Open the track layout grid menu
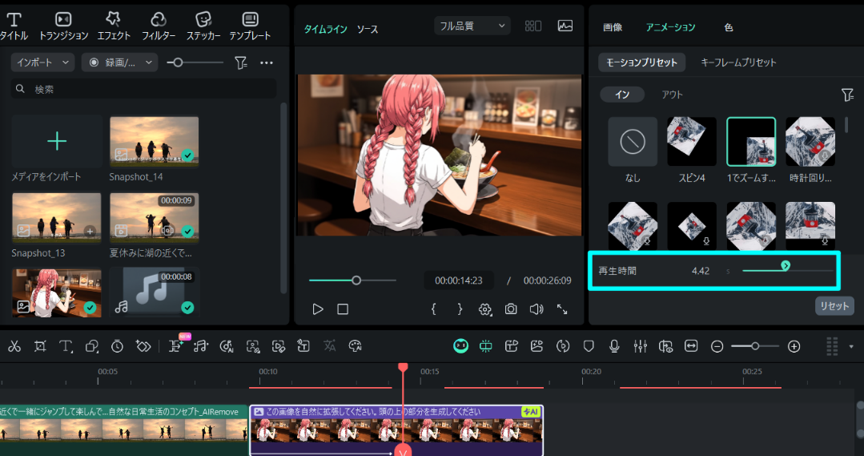The width and height of the screenshot is (864, 456). (x=831, y=346)
